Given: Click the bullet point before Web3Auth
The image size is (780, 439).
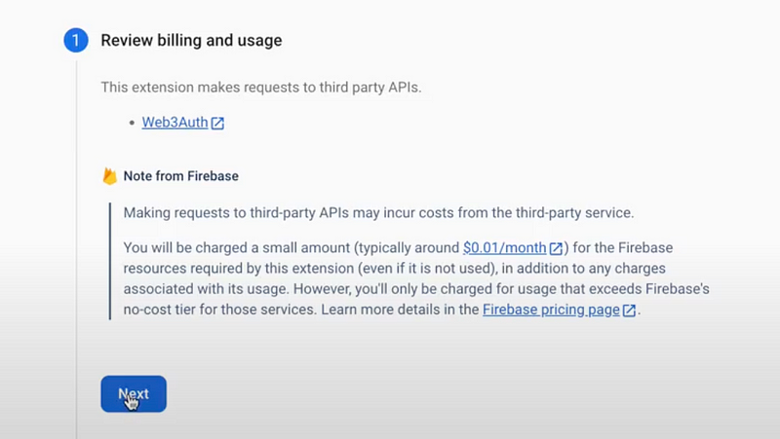Looking at the screenshot, I should point(132,123).
